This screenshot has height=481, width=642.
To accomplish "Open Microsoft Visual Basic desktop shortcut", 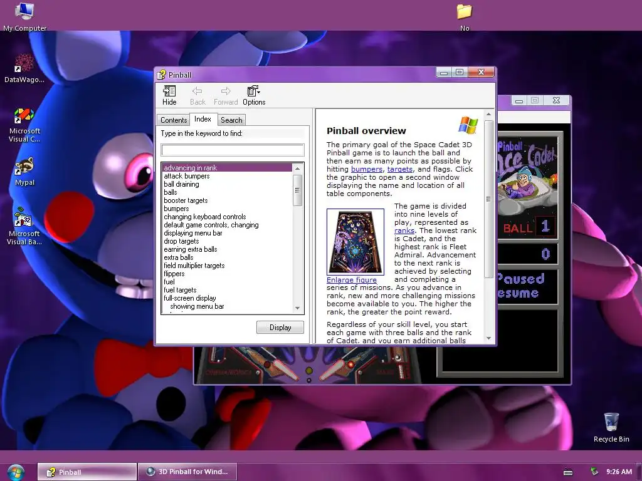I will (x=24, y=226).
